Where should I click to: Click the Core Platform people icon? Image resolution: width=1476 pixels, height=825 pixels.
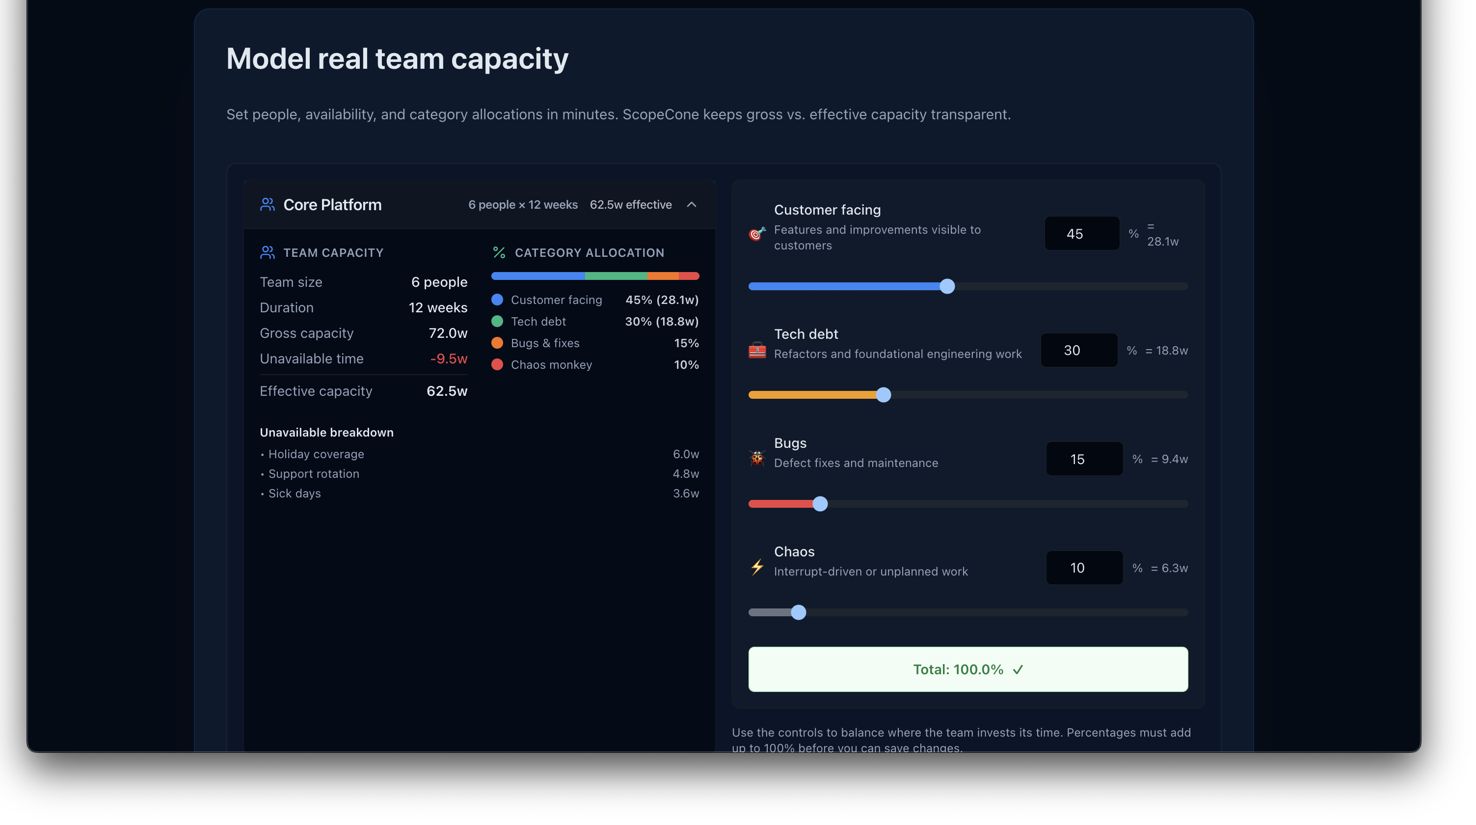click(267, 205)
